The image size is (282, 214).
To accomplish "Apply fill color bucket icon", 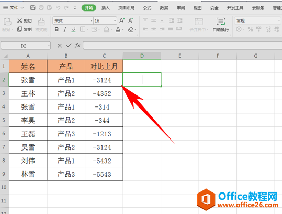I will [x=107, y=29].
